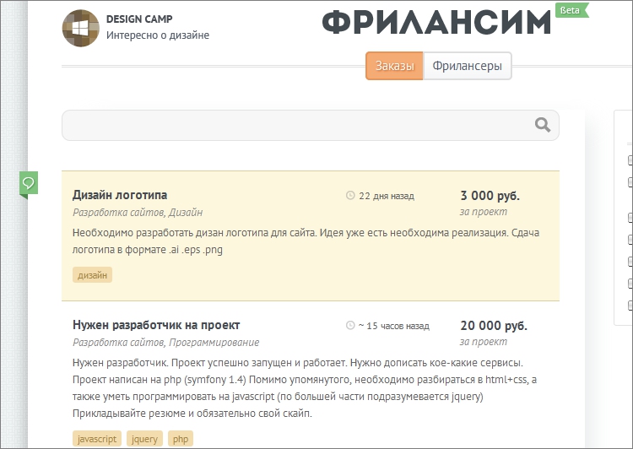Focus the orders search input field
The height and width of the screenshot is (449, 633).
pyautogui.click(x=310, y=125)
